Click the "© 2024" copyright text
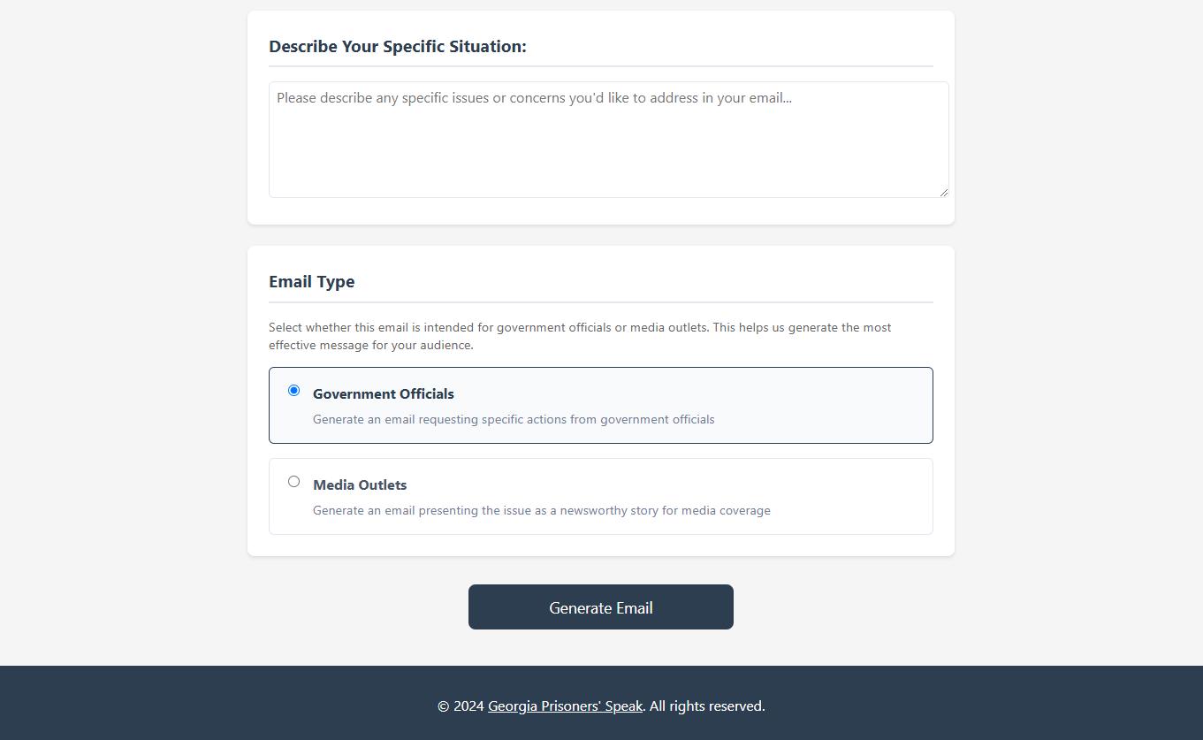Image resolution: width=1203 pixels, height=740 pixels. pyautogui.click(x=461, y=706)
